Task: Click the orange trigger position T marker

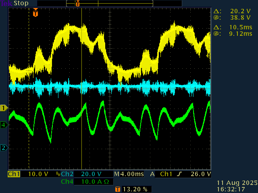Action: click(35, 14)
